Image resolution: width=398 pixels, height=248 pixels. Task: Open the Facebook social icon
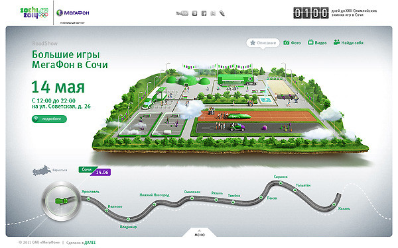204,13
